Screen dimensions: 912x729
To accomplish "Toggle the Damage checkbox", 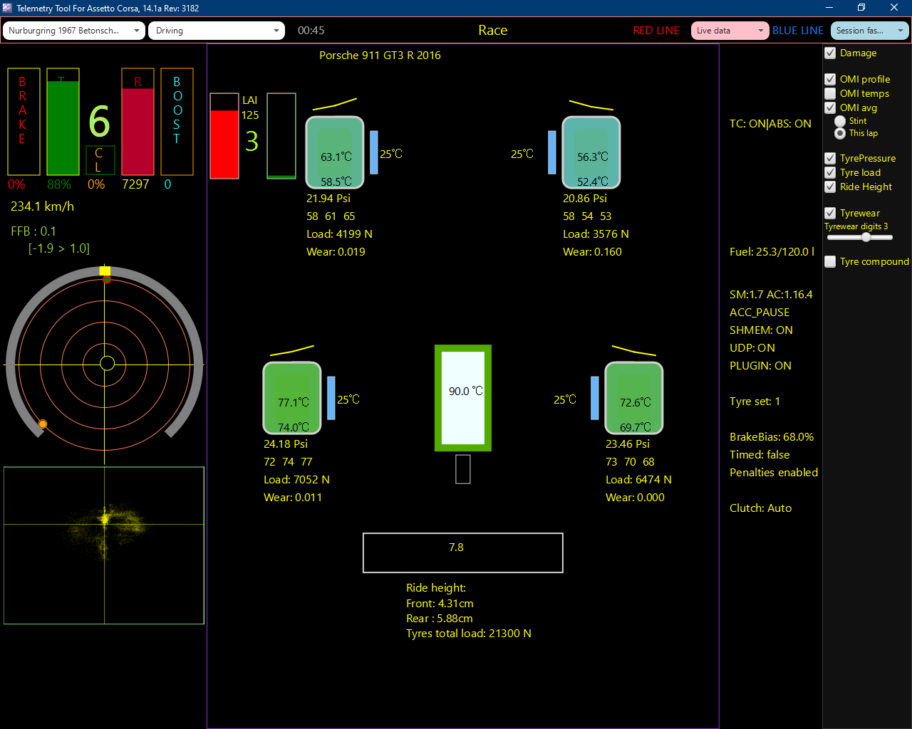I will tap(830, 53).
